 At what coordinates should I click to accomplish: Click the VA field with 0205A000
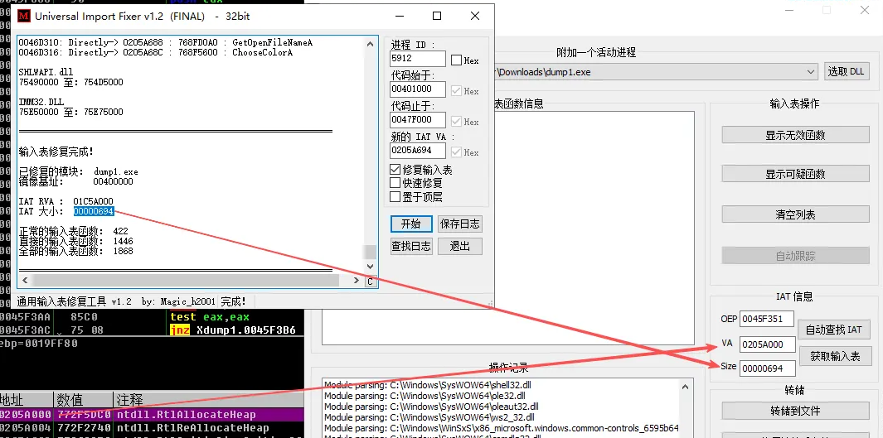pos(768,344)
